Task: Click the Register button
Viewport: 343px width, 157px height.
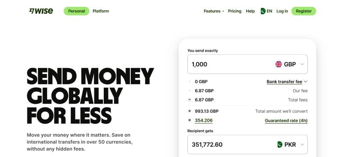Action: [304, 11]
